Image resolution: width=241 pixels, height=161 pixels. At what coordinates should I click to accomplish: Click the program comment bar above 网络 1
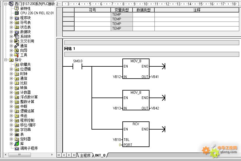click(152, 43)
